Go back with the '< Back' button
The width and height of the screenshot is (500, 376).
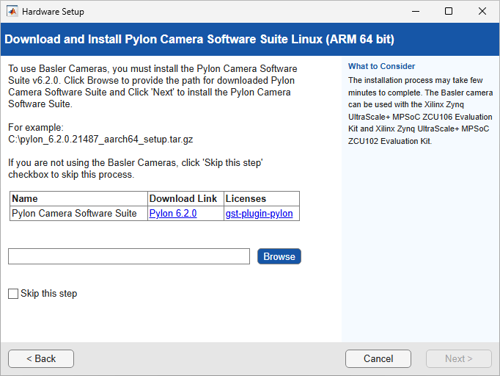41,359
